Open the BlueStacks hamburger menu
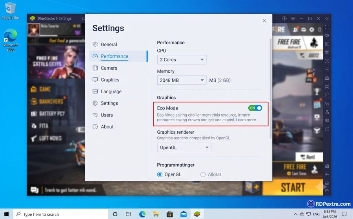The height and width of the screenshot is (219, 353). tap(293, 18)
